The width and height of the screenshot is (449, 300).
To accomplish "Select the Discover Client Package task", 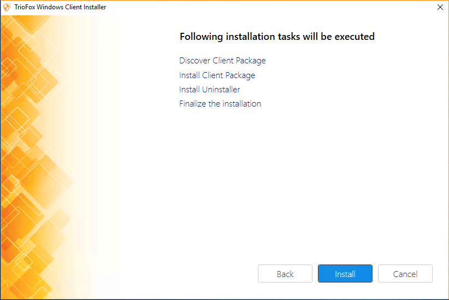I will click(222, 61).
